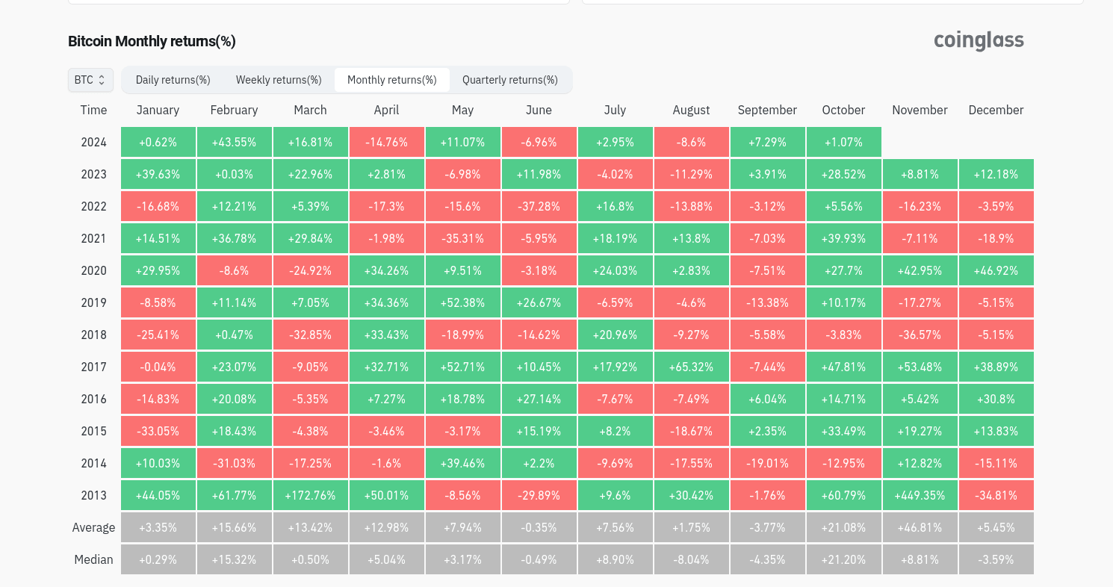Switch to Daily returns(%) tab

coord(173,80)
